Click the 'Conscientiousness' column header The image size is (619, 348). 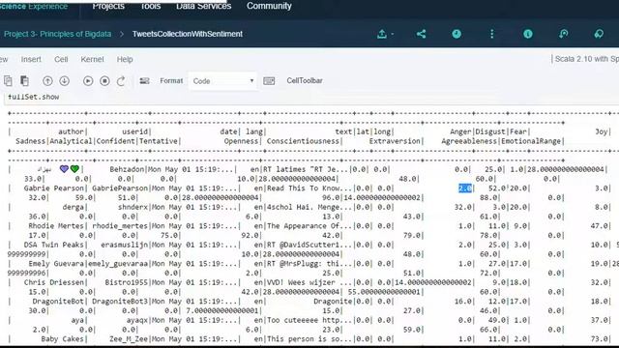coord(303,141)
